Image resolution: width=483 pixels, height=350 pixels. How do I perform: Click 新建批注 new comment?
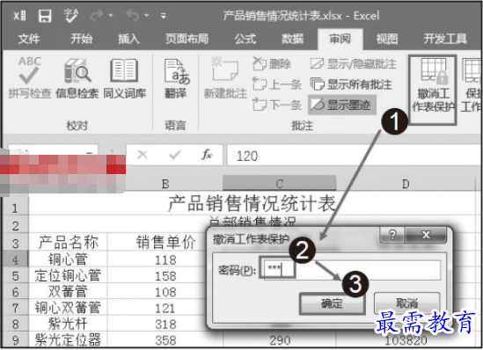(225, 77)
